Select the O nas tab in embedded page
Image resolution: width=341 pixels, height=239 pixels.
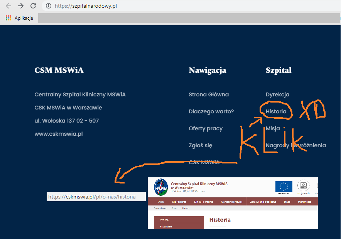tap(161, 202)
